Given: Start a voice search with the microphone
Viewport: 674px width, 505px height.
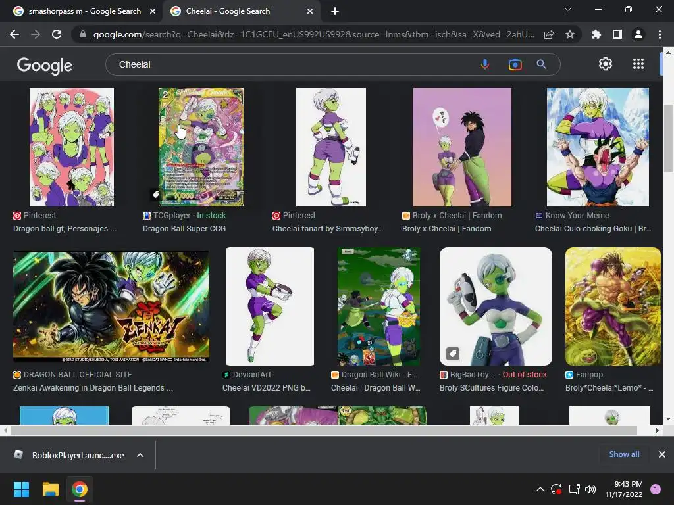Looking at the screenshot, I should [485, 64].
